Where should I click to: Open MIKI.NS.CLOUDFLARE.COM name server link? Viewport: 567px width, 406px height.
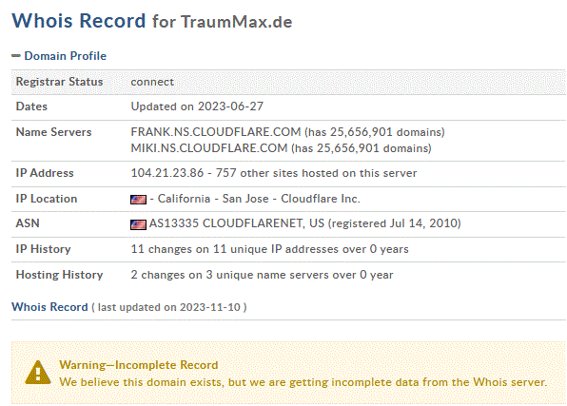coord(209,148)
